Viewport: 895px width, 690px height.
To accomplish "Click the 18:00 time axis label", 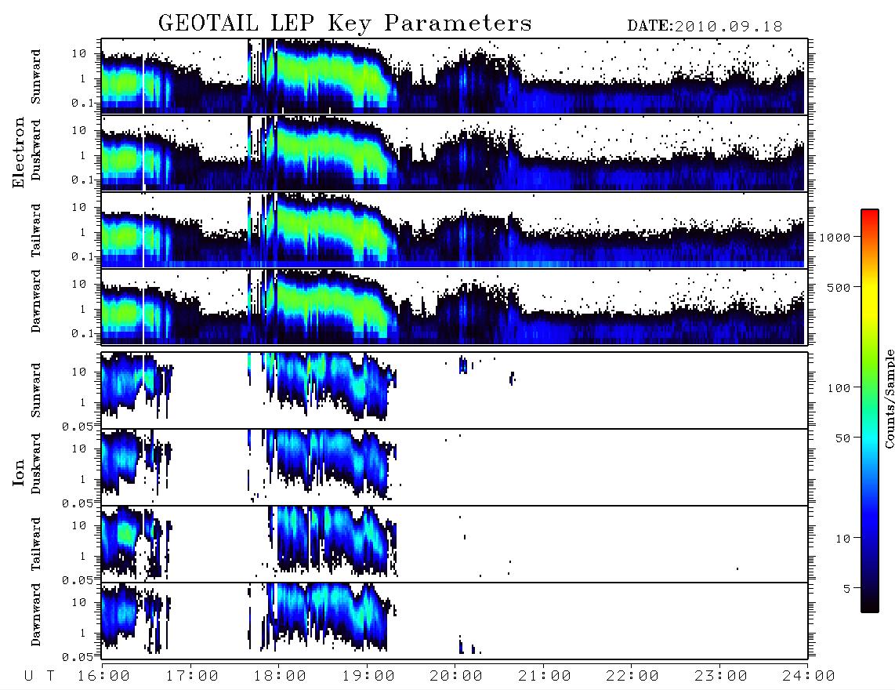I will (x=280, y=677).
